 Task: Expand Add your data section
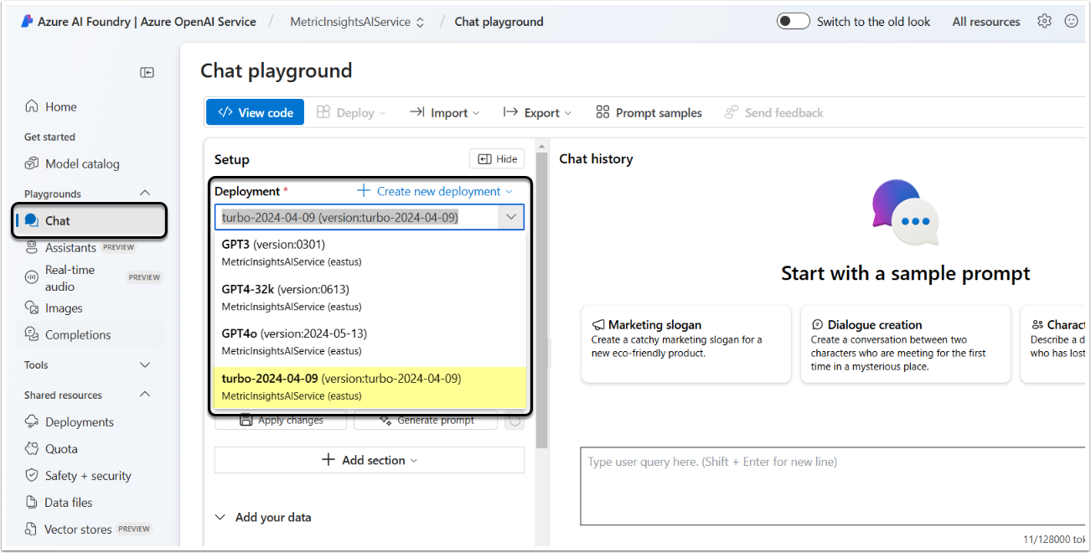click(263, 517)
